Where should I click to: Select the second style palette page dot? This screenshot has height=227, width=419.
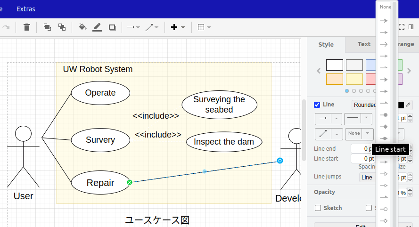[x=354, y=91]
